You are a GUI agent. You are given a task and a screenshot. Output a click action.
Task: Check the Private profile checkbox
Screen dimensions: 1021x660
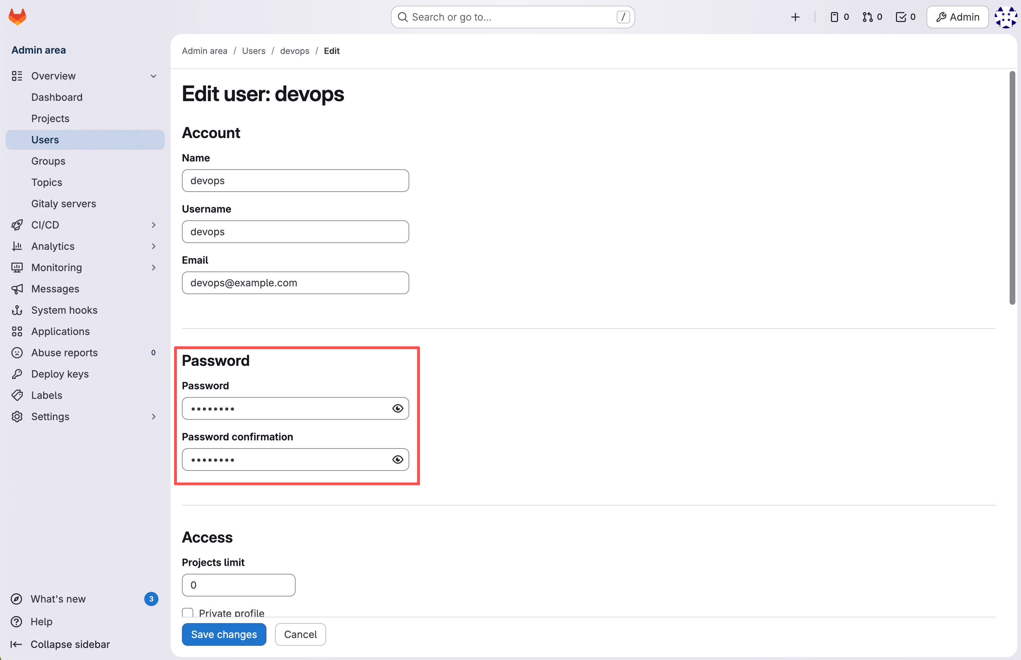188,612
